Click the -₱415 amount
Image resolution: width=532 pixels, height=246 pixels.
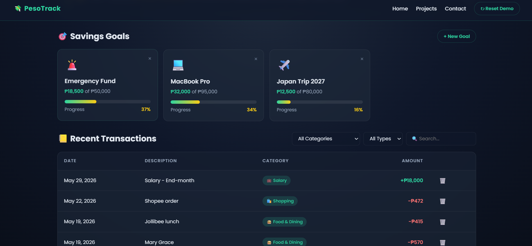pyautogui.click(x=416, y=222)
